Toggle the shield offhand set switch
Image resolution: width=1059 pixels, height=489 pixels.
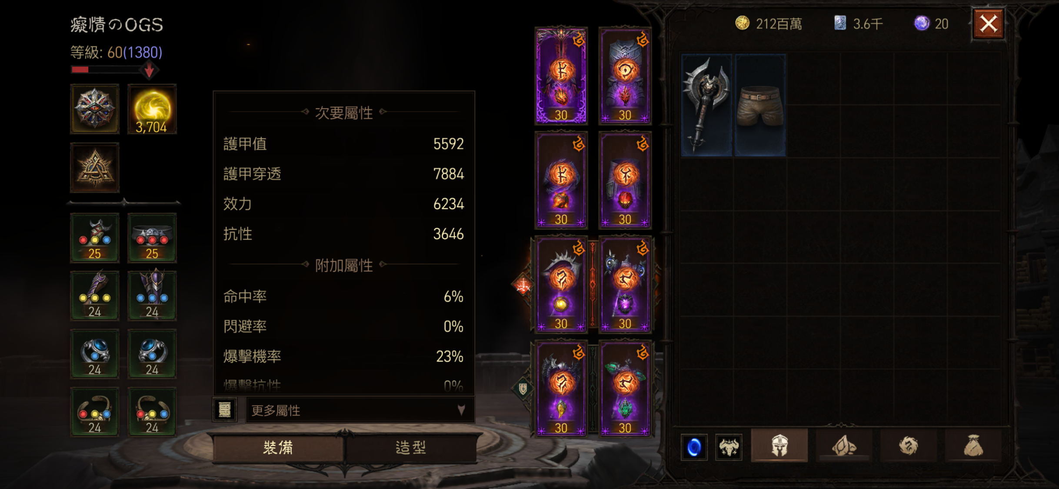pos(523,388)
